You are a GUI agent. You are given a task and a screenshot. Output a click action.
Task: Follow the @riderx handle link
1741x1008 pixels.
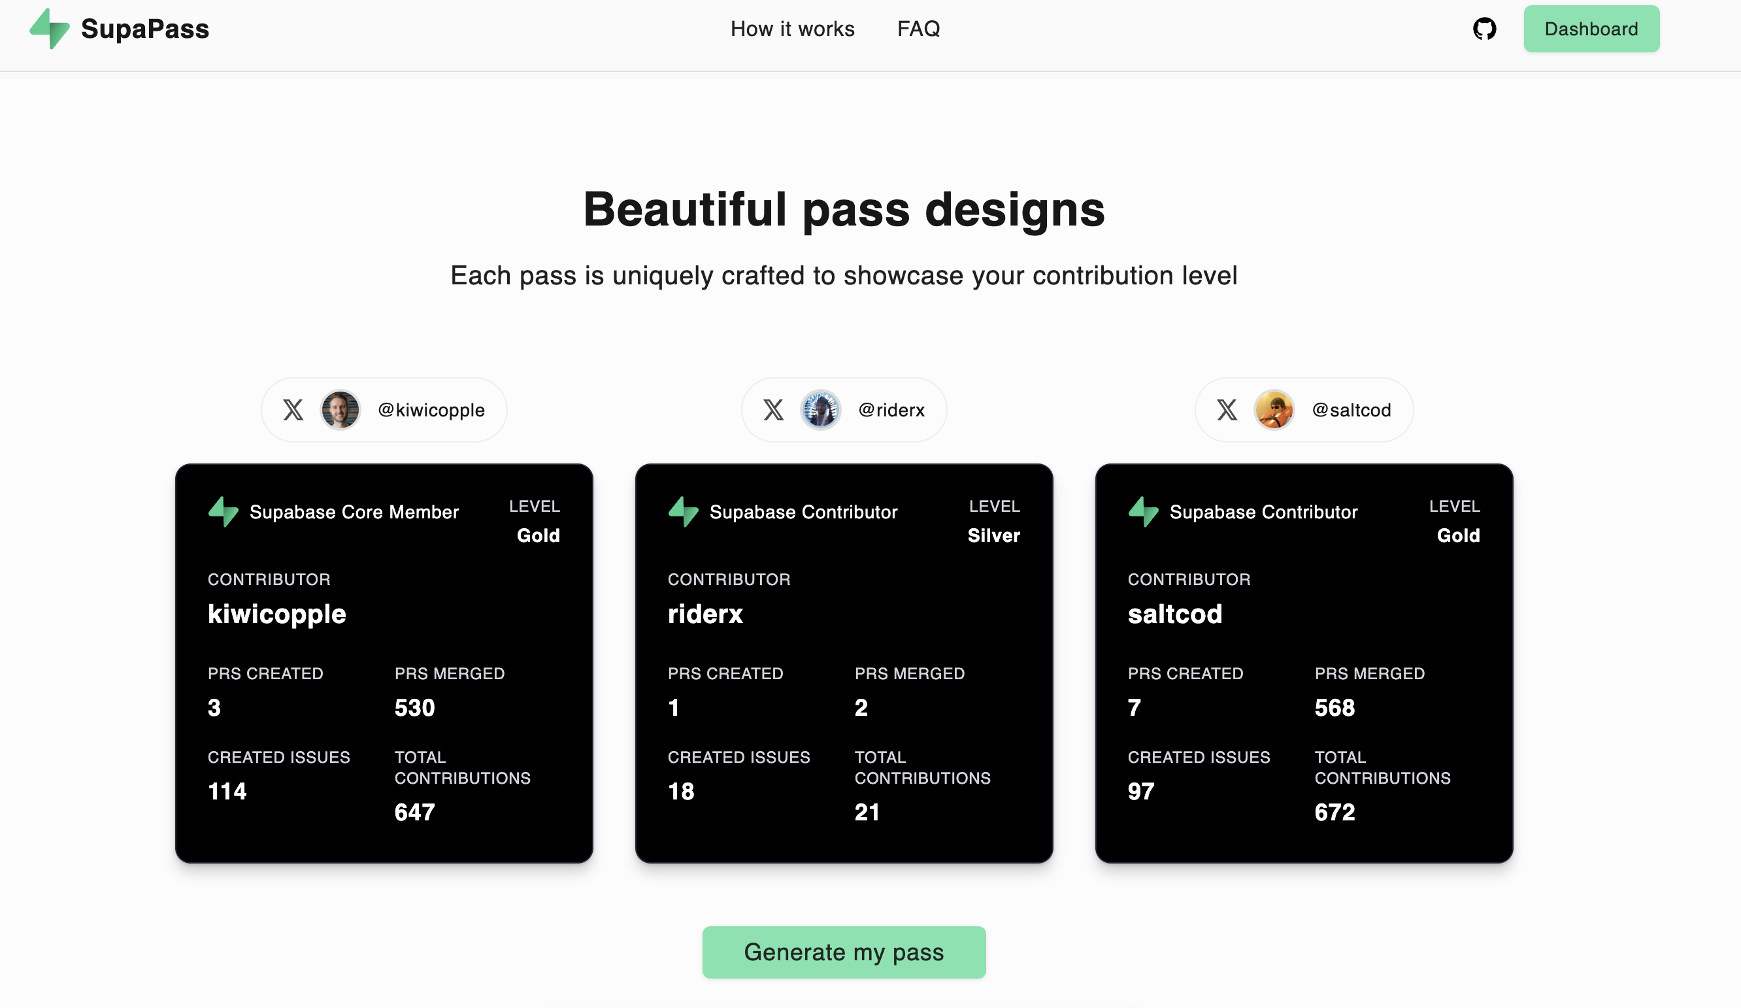coord(891,410)
